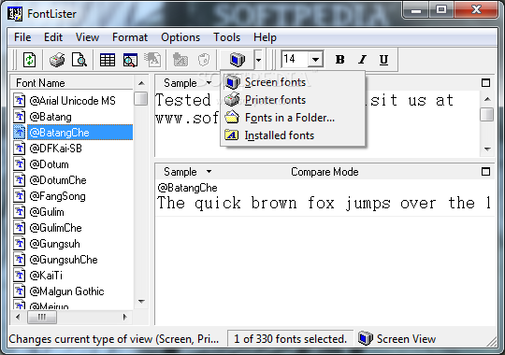Choose Fonts in a Folder option
The width and height of the screenshot is (505, 355).
coord(293,118)
